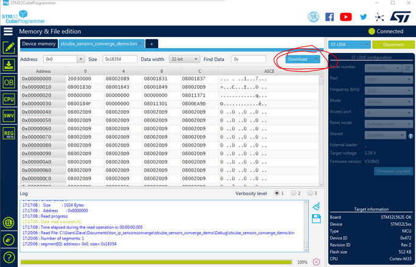This screenshot has width=416, height=267.
Task: Click cell value 0800184F
Action: pos(79,104)
